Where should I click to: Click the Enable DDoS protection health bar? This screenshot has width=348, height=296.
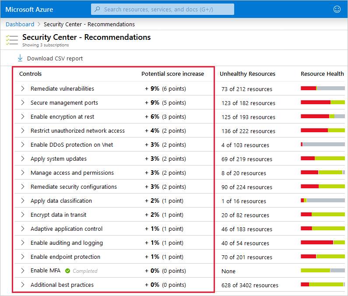pos(323,144)
